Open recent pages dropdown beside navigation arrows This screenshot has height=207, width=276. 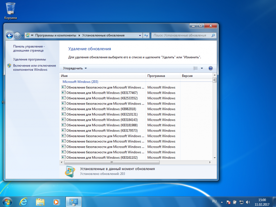(22, 36)
